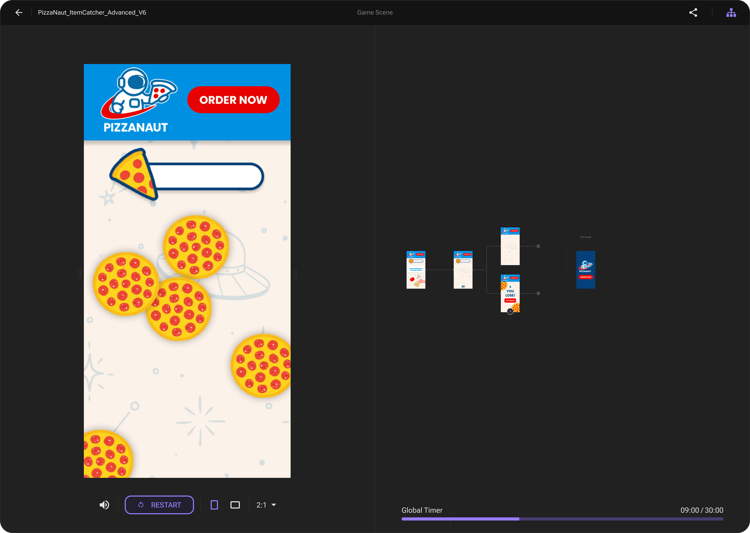This screenshot has width=750, height=533.
Task: Click the Global Timer progress bar
Action: point(562,519)
